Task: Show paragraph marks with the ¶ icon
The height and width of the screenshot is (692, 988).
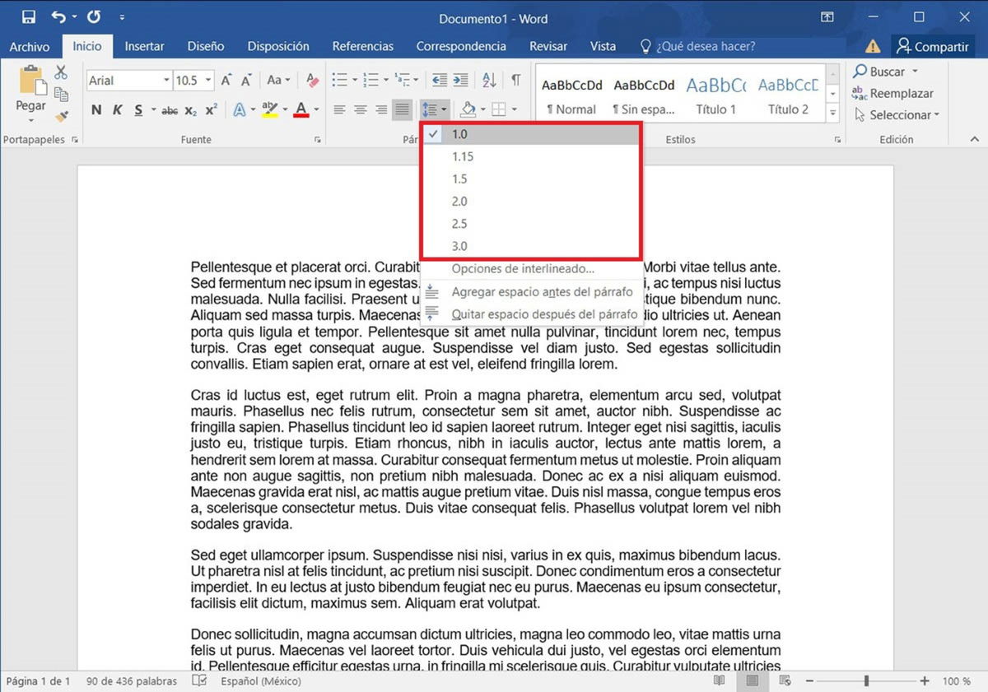Action: coord(516,80)
